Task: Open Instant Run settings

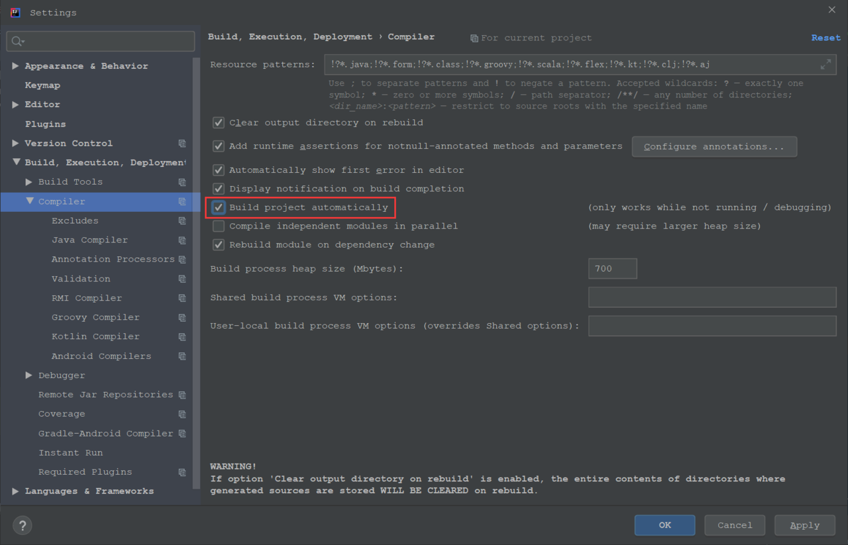Action: (x=70, y=453)
